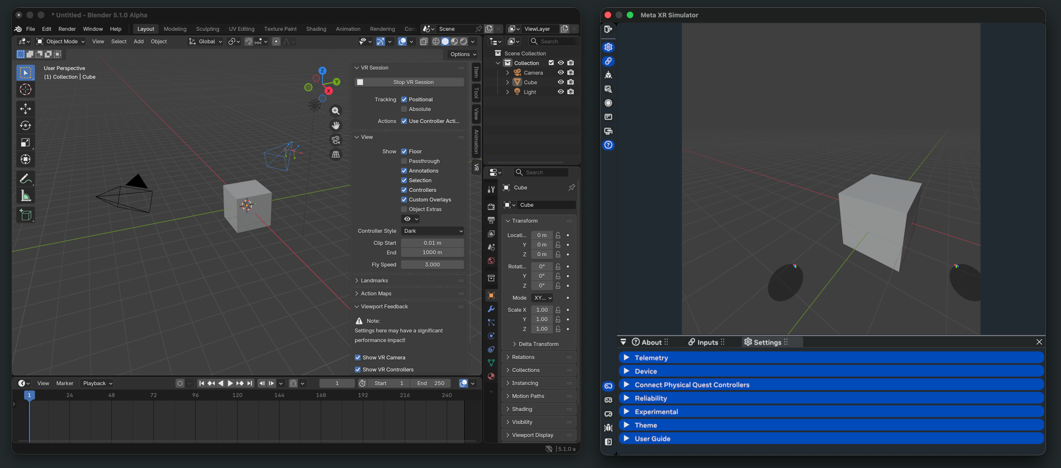Image resolution: width=1061 pixels, height=468 pixels.
Task: Select the Annotate tool
Action: click(x=26, y=179)
